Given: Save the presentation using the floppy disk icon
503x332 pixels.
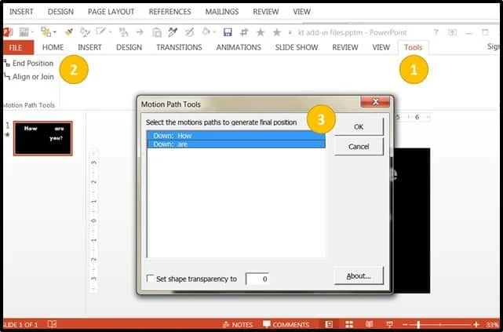Looking at the screenshot, I should tap(228, 32).
